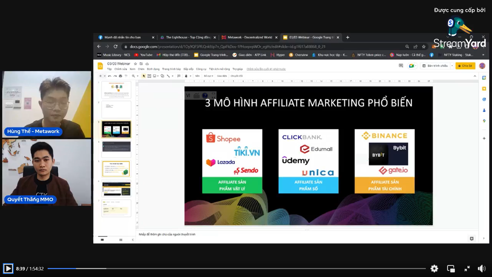Exit fullscreen with the arrows icon

click(x=467, y=269)
